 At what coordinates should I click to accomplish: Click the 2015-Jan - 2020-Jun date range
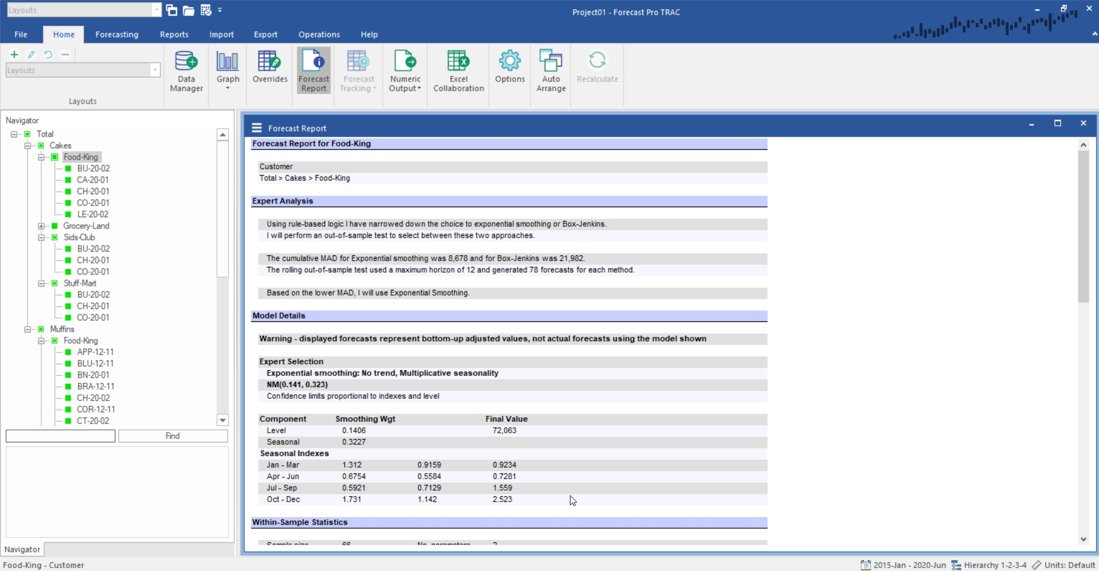pos(910,565)
